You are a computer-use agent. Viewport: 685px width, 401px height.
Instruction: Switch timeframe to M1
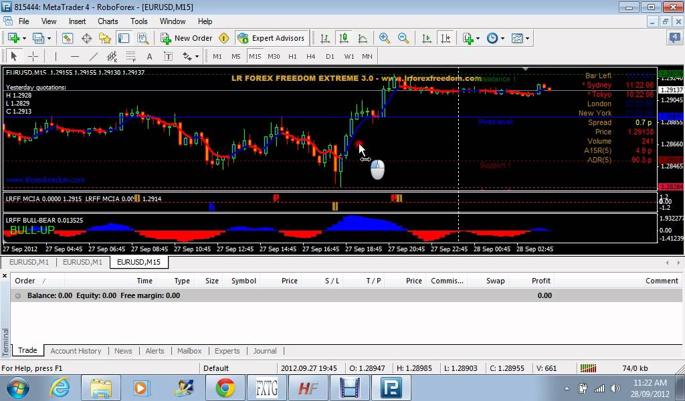coord(217,56)
